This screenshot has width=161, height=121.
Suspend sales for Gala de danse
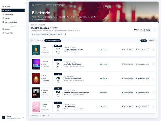(x=142, y=107)
